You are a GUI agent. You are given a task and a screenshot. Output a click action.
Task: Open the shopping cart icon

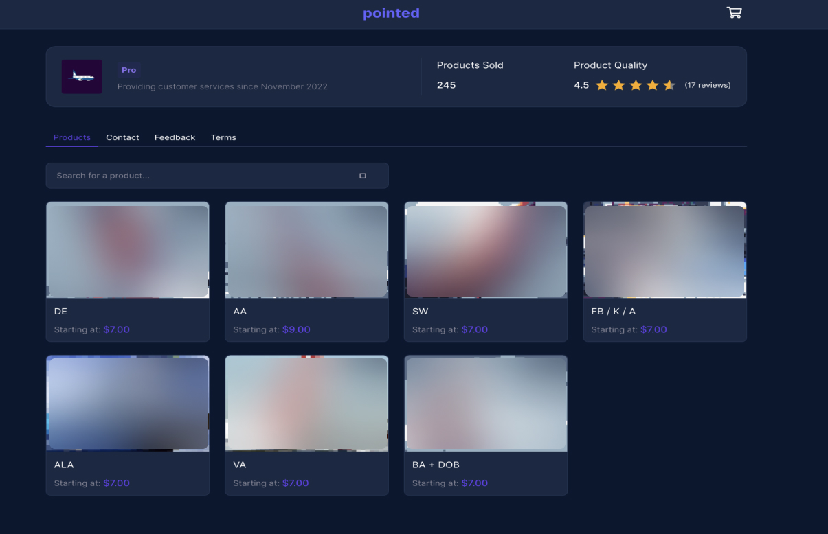pyautogui.click(x=734, y=12)
